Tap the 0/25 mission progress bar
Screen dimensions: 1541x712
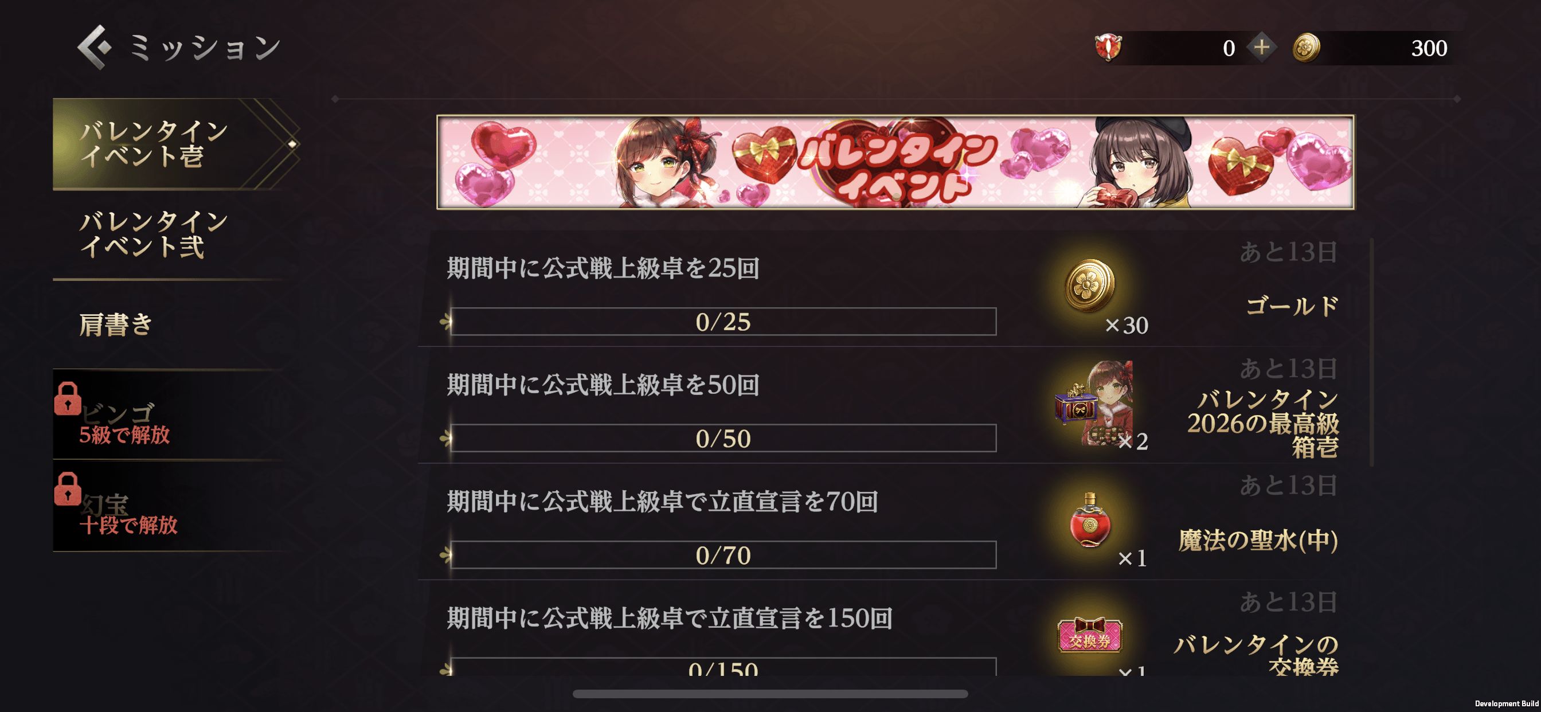coord(723,322)
